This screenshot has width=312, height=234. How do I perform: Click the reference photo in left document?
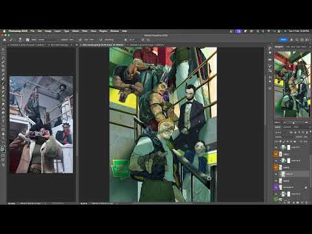41,124
